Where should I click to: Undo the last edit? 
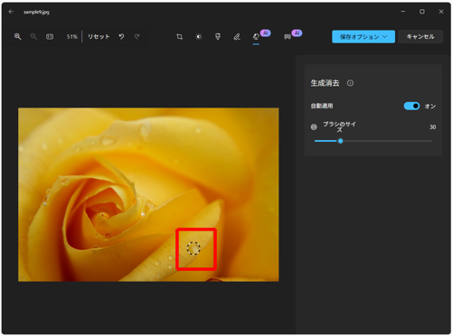121,36
